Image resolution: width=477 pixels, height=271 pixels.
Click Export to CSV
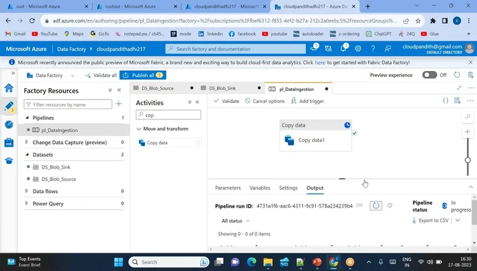point(430,220)
